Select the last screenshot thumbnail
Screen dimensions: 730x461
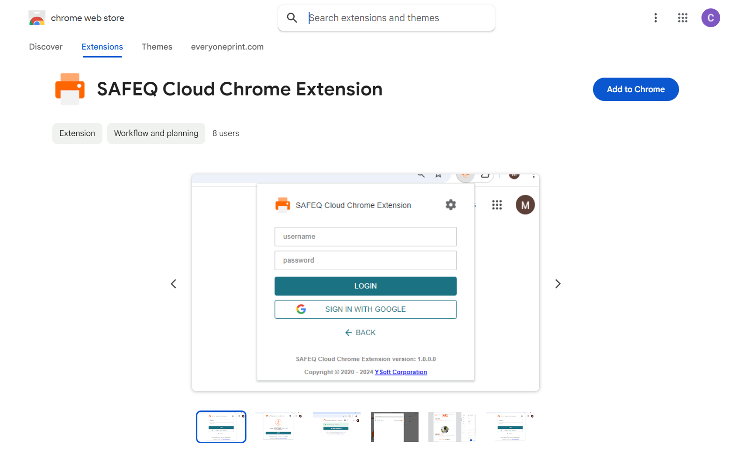click(x=510, y=426)
